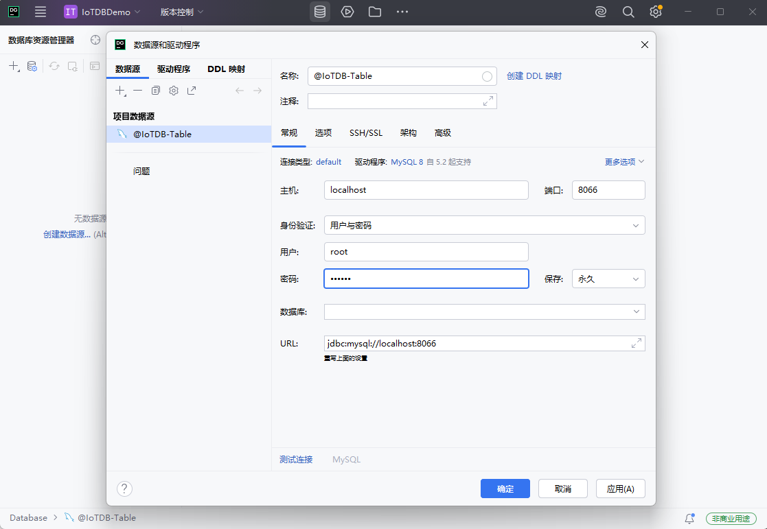Open Search Everywhere with the magnifier icon
Image resolution: width=767 pixels, height=529 pixels.
point(628,12)
